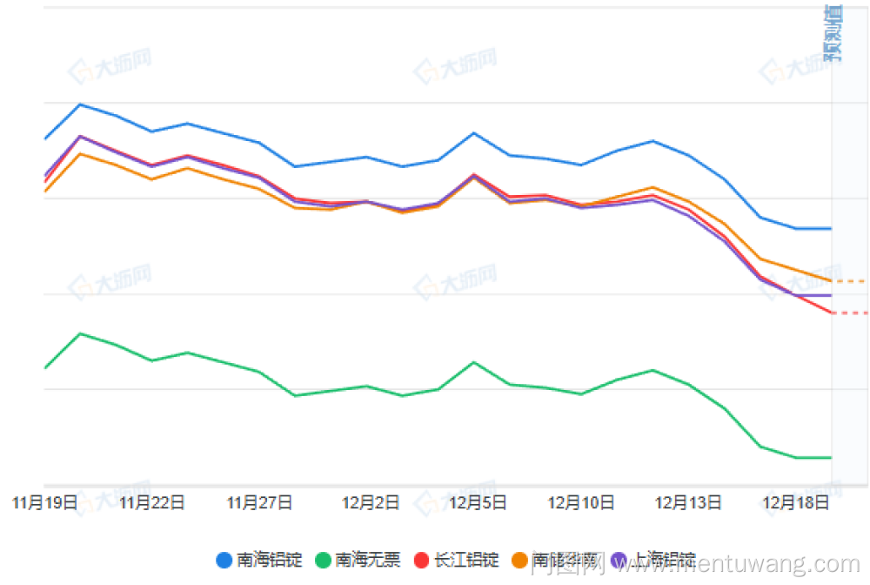Select the 11月19日 date on the axis

click(44, 503)
